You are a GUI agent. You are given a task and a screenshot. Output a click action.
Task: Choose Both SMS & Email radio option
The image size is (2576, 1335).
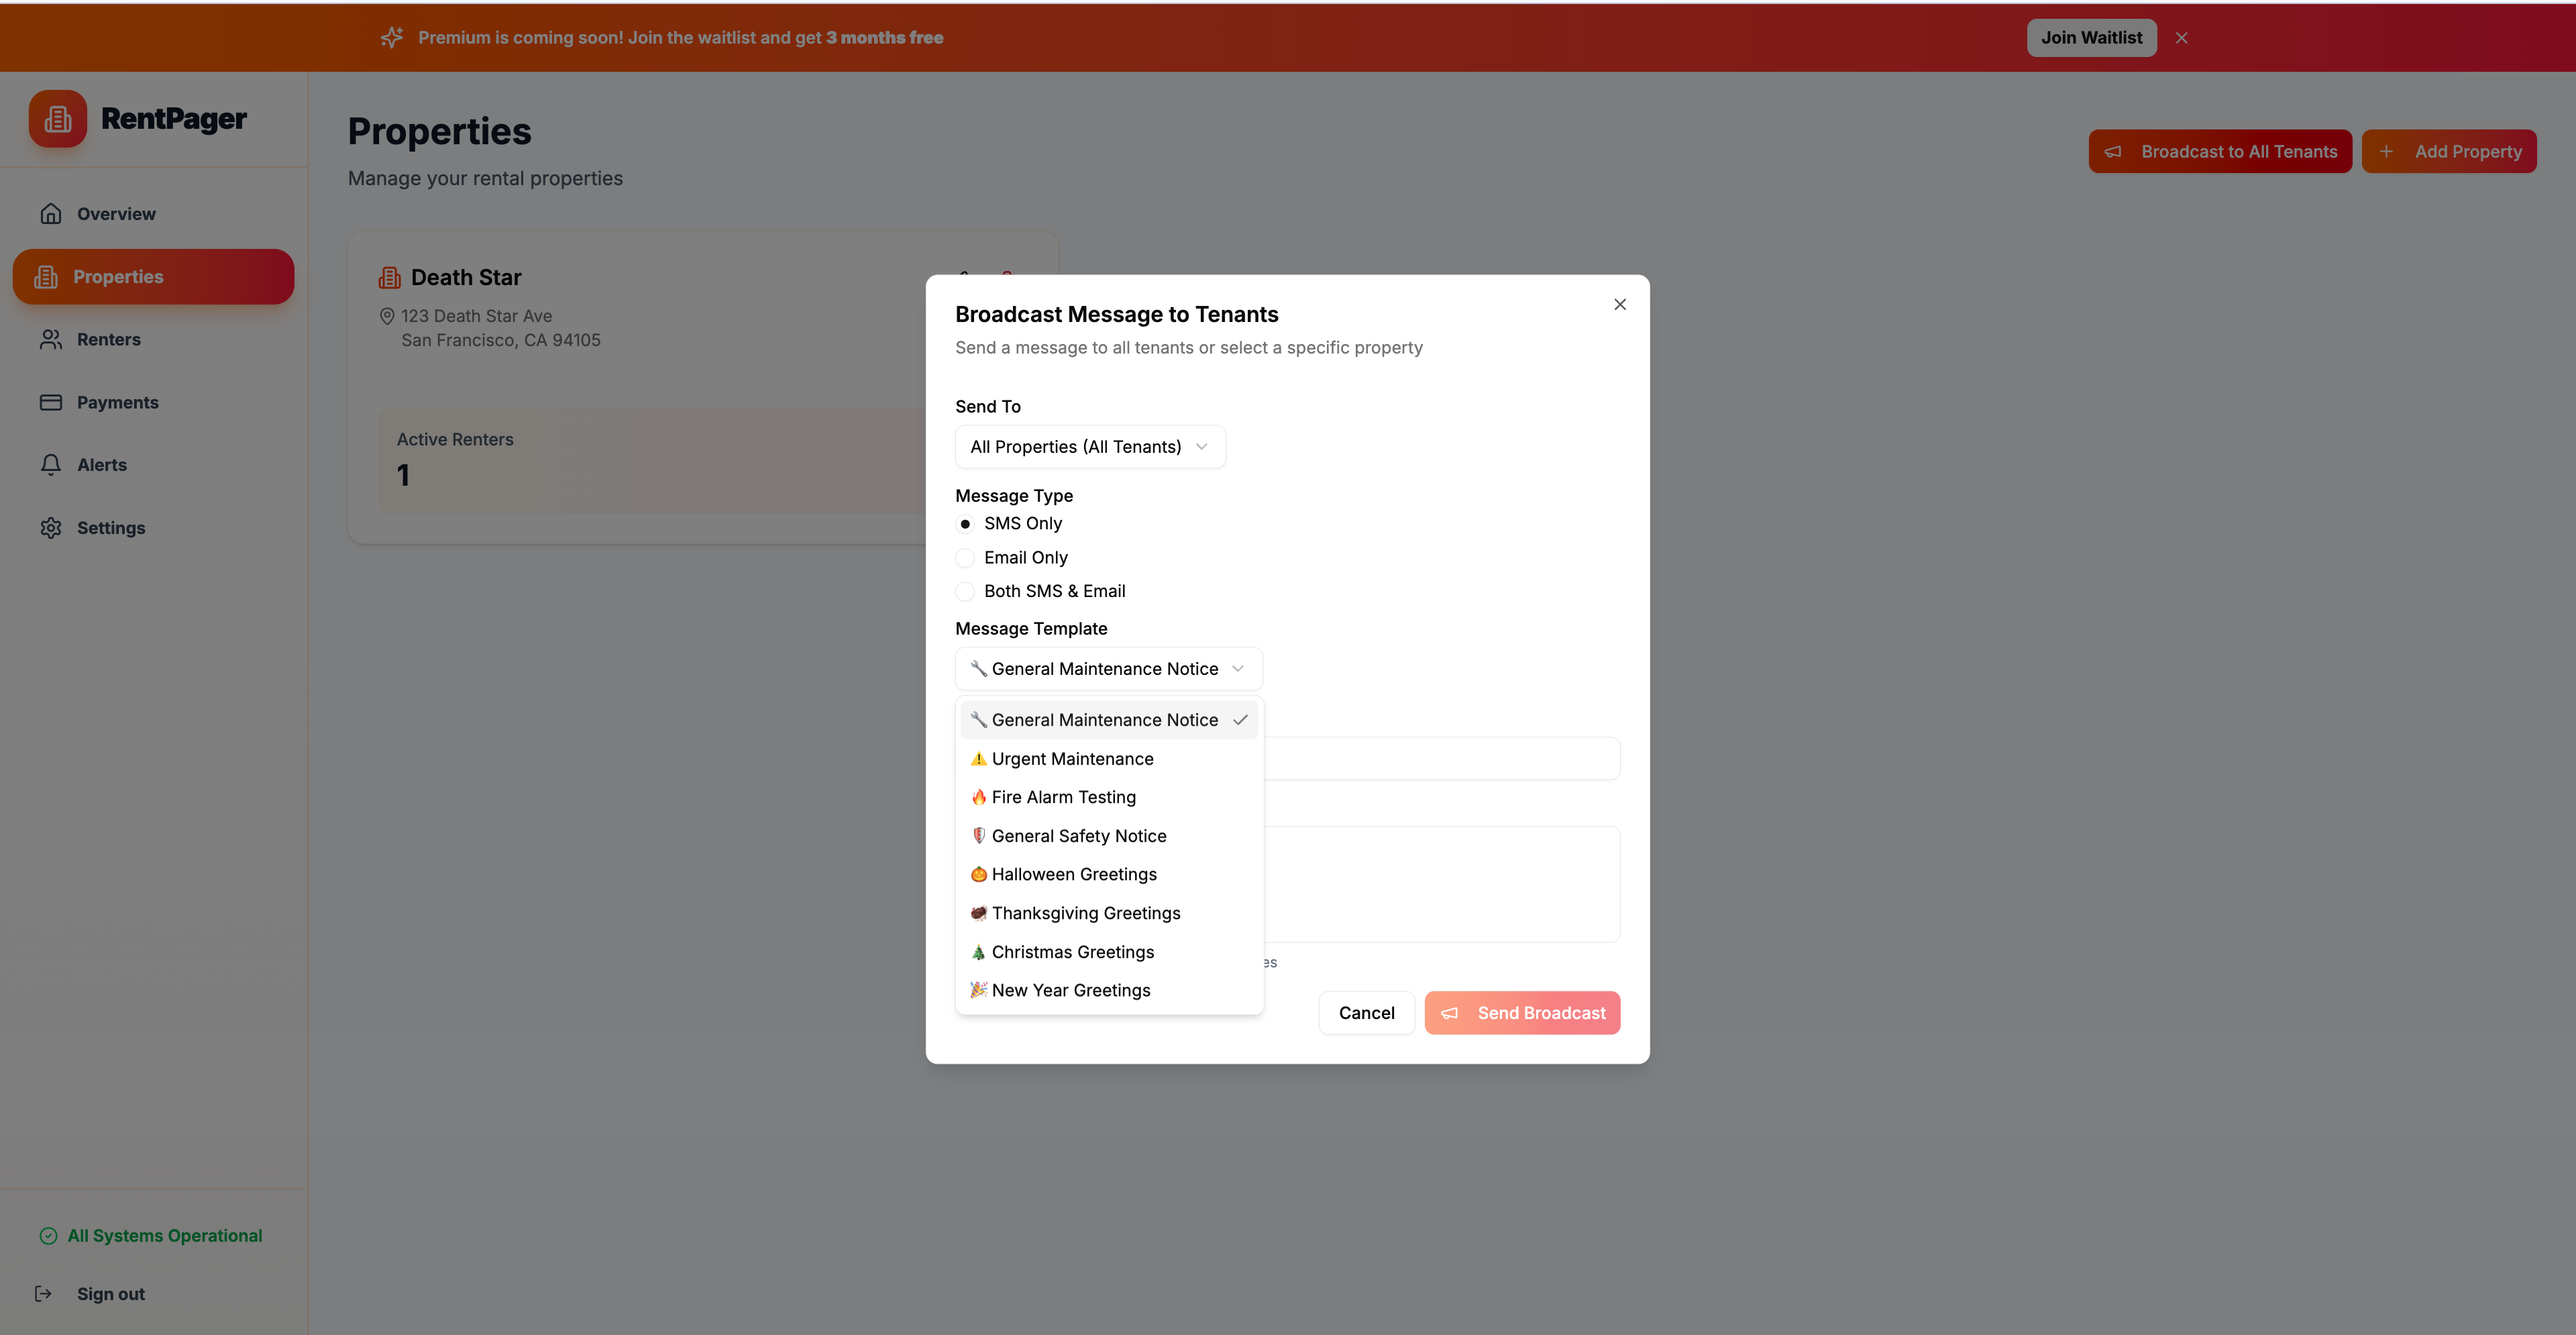[x=965, y=592]
